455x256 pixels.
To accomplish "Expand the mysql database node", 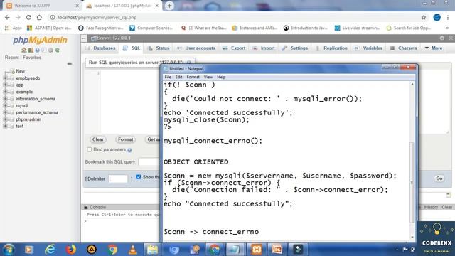I will [5, 105].
